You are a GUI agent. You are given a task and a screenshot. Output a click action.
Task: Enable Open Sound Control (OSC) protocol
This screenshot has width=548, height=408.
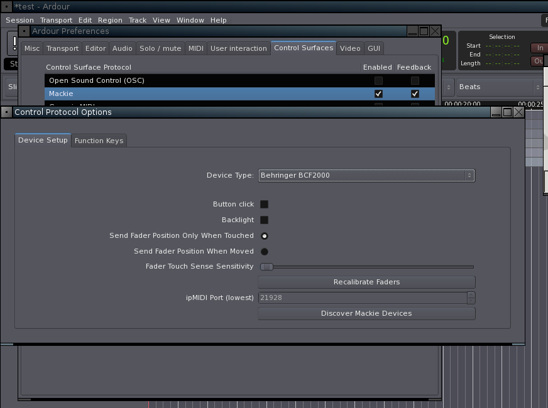pyautogui.click(x=378, y=80)
